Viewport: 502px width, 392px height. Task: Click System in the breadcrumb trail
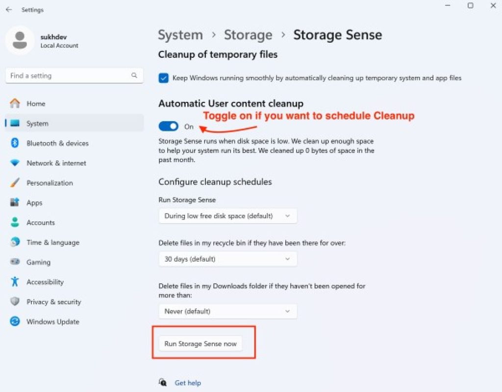(x=180, y=35)
